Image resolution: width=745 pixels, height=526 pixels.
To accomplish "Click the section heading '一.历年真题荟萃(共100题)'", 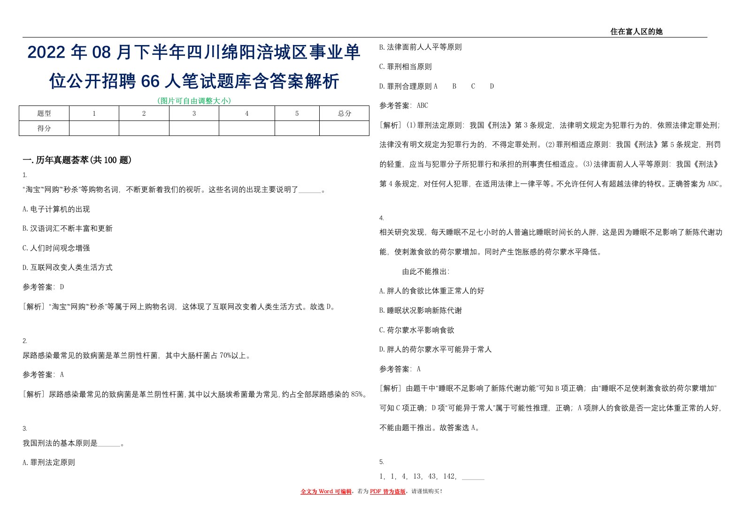I will (77, 160).
